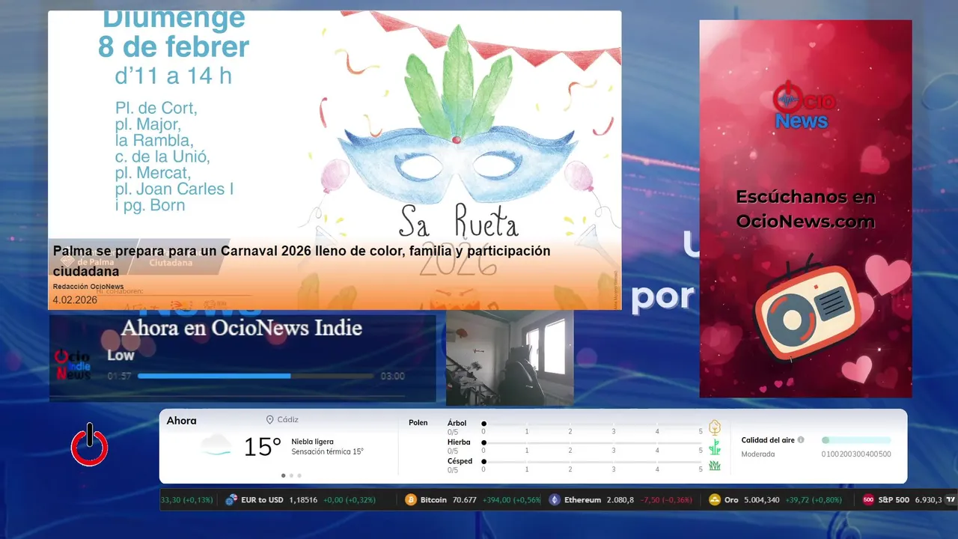Click the EUR to USD ticker label

tap(262, 499)
